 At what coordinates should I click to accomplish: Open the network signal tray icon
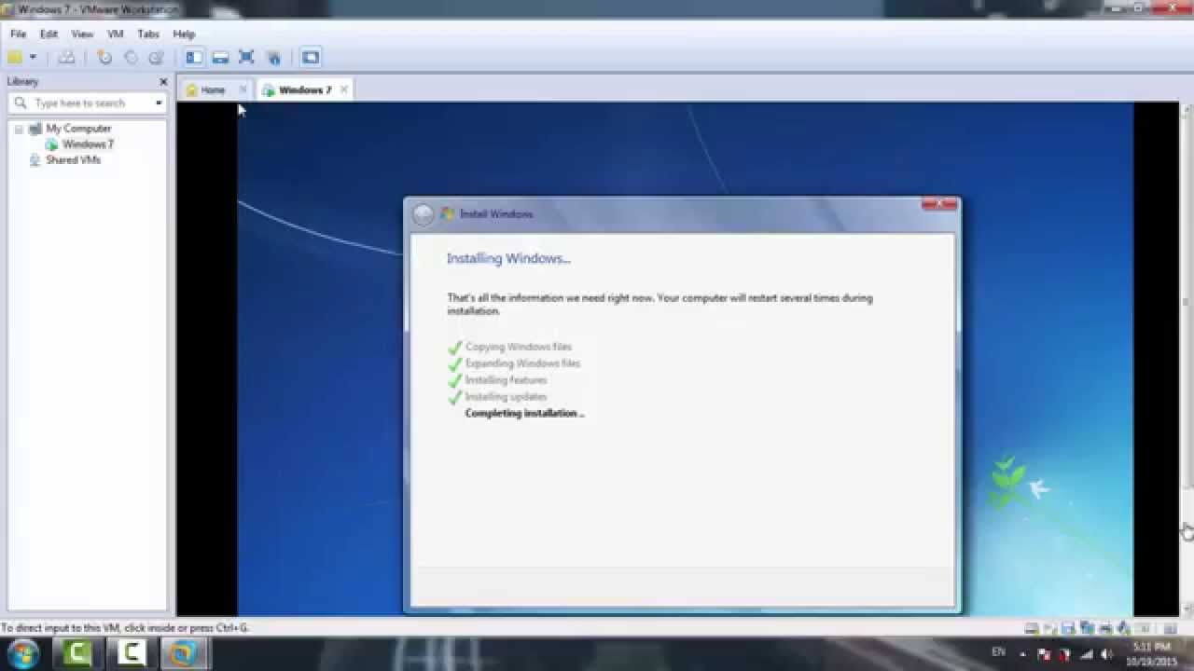point(1086,654)
